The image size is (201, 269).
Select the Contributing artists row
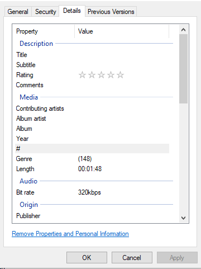[92, 108]
